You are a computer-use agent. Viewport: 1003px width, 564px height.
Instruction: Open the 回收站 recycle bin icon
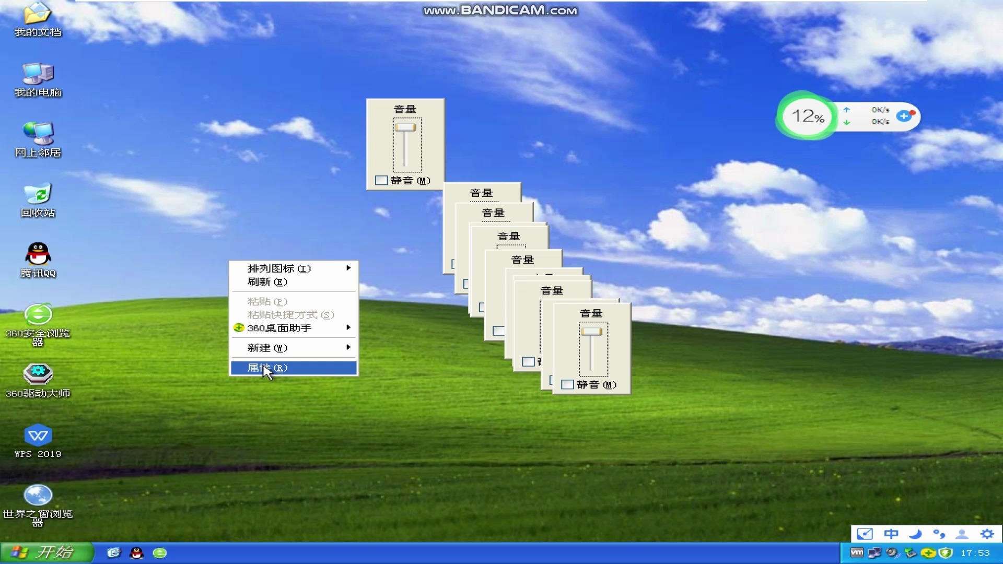38,194
